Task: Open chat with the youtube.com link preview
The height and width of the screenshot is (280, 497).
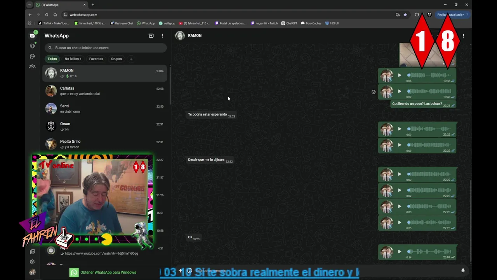Action: pyautogui.click(x=105, y=251)
